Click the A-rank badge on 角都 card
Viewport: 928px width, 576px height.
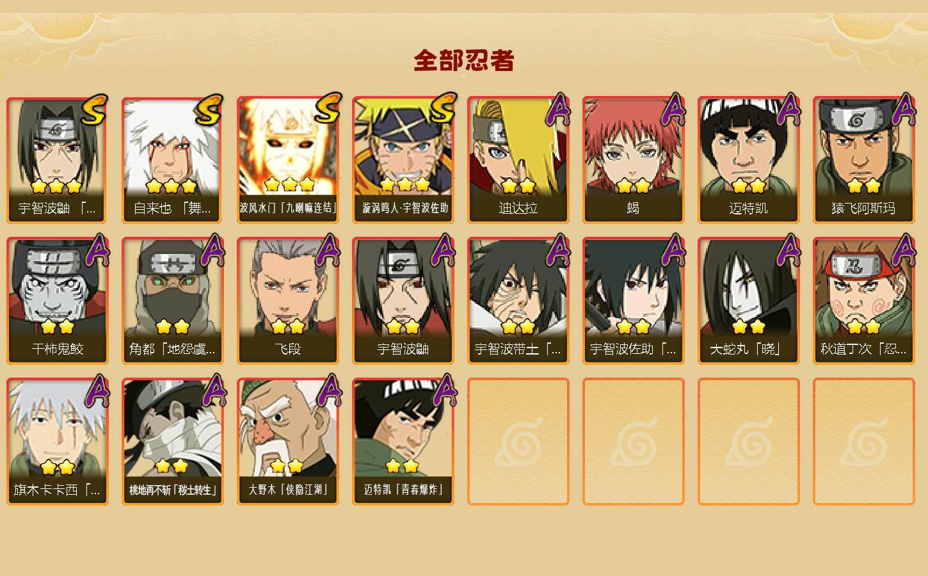212,250
